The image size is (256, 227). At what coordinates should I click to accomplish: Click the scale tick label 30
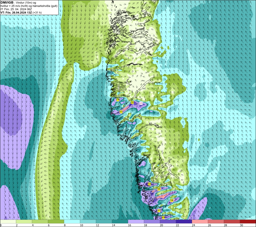[242, 225]
